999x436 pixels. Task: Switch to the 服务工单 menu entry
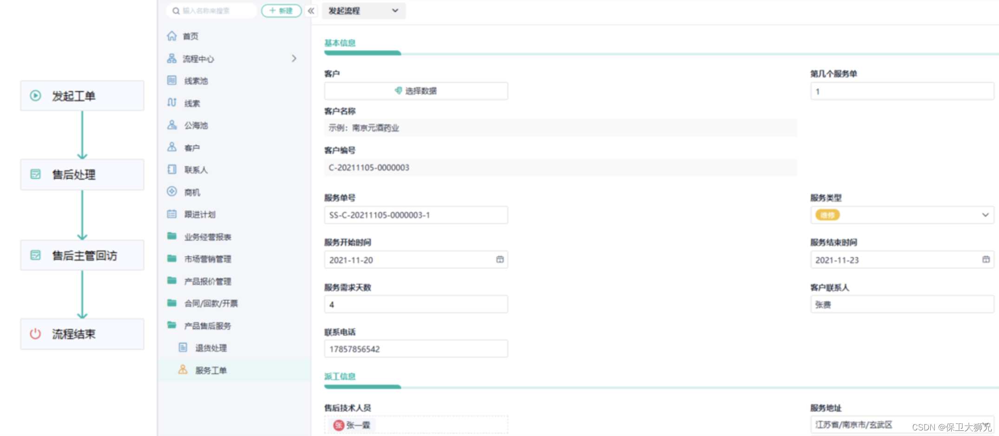(210, 370)
